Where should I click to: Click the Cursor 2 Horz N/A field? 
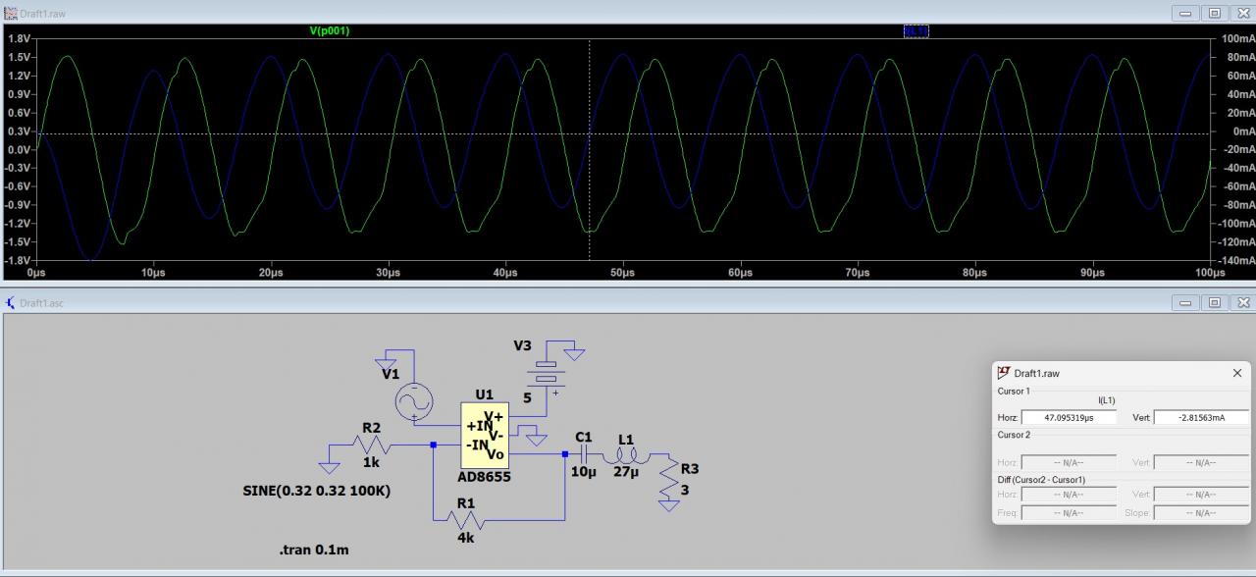tap(1069, 462)
